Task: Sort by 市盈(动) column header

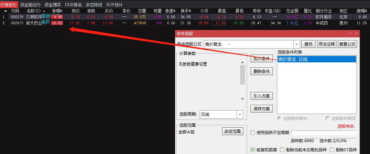Action: pyautogui.click(x=273, y=11)
